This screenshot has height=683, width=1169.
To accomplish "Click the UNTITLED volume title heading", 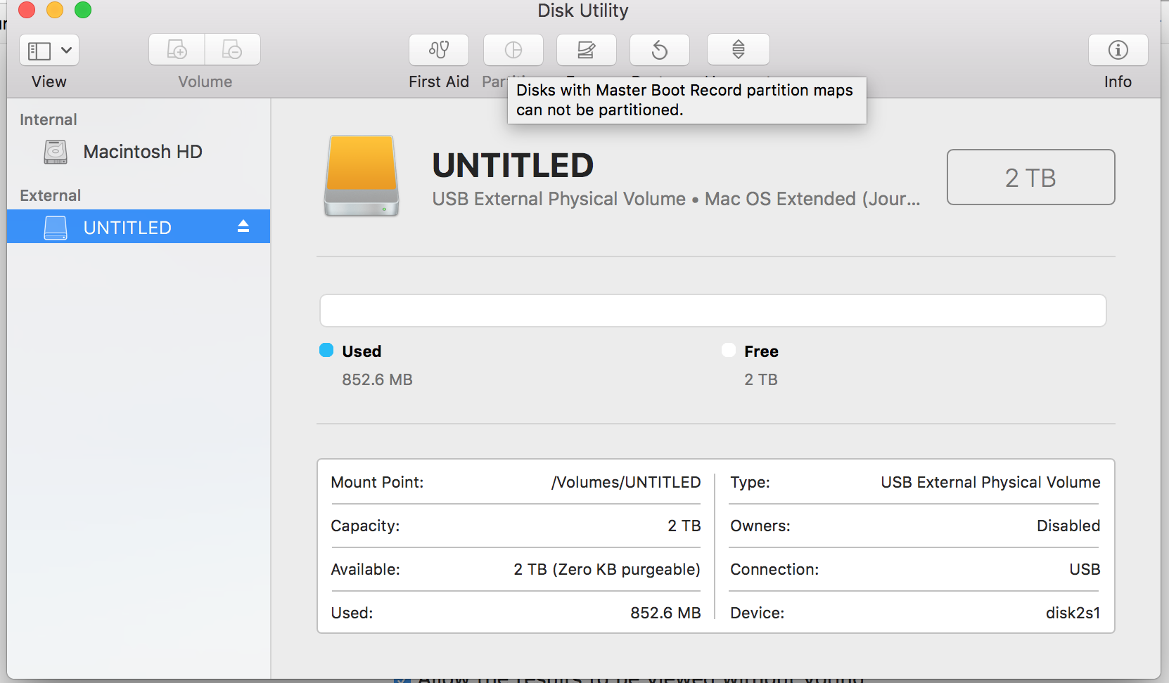I will tap(513, 166).
